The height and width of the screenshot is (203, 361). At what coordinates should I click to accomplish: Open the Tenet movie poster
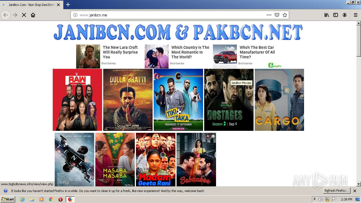point(74,160)
